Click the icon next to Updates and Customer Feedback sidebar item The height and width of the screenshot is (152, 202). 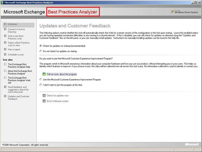click(5, 96)
